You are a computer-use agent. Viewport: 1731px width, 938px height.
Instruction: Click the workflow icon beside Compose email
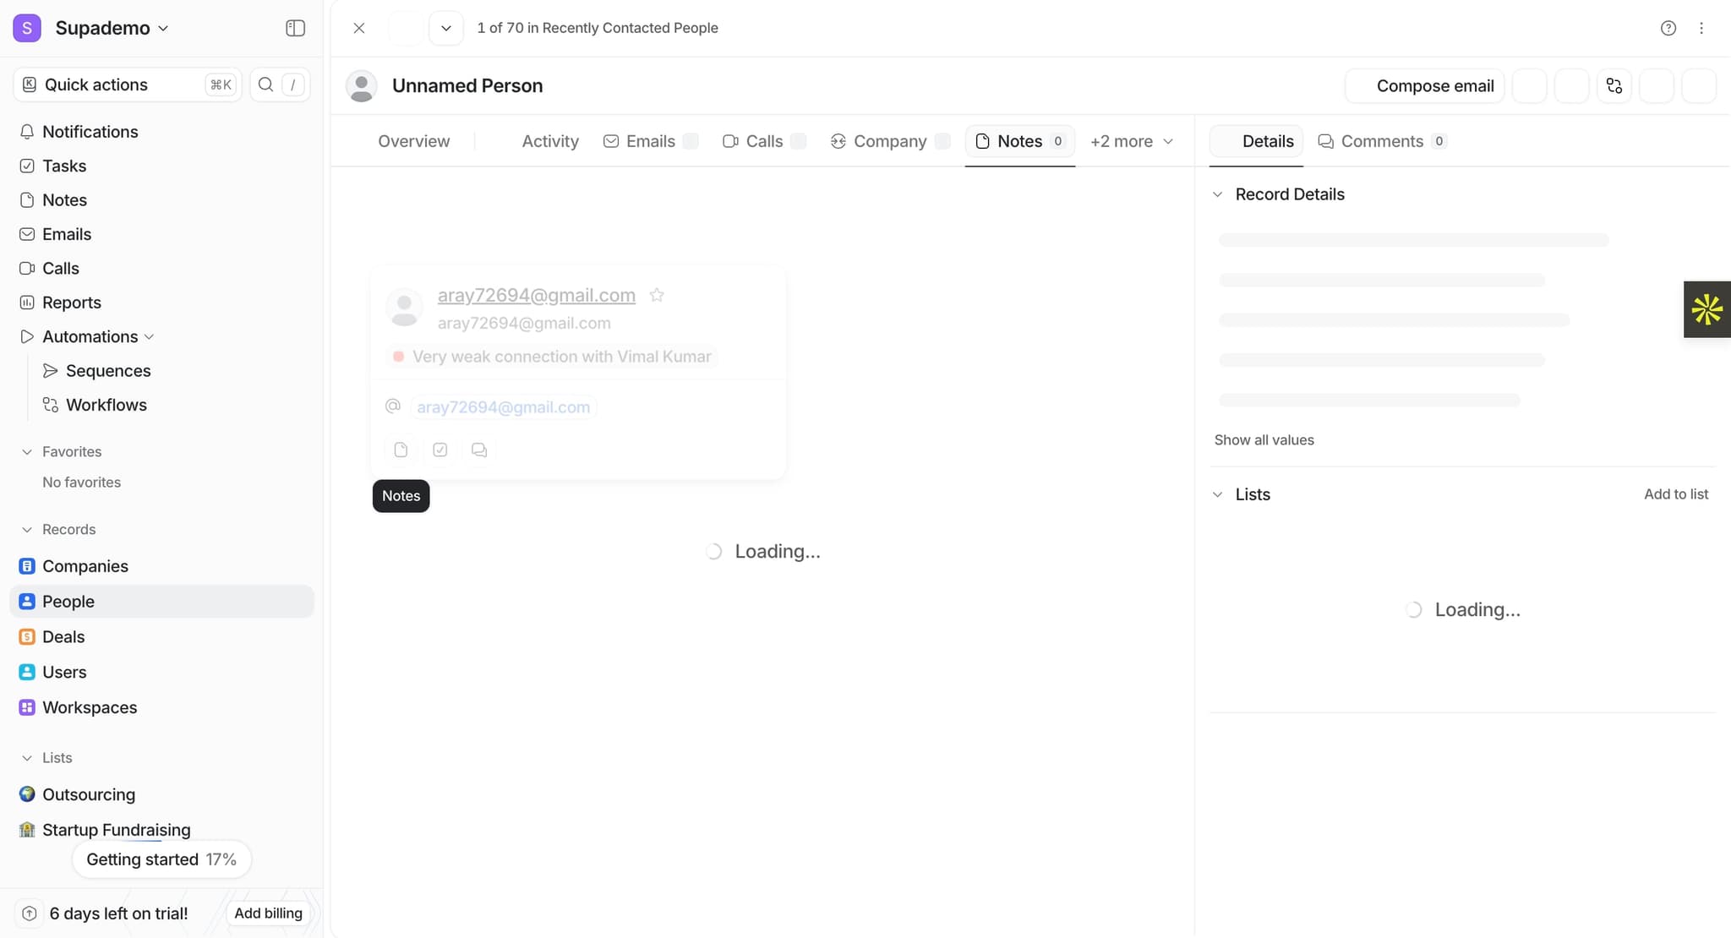[1614, 86]
